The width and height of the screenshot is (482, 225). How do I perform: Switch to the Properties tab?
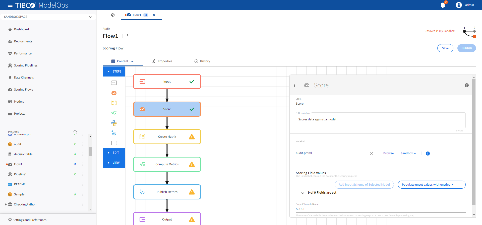click(x=162, y=61)
